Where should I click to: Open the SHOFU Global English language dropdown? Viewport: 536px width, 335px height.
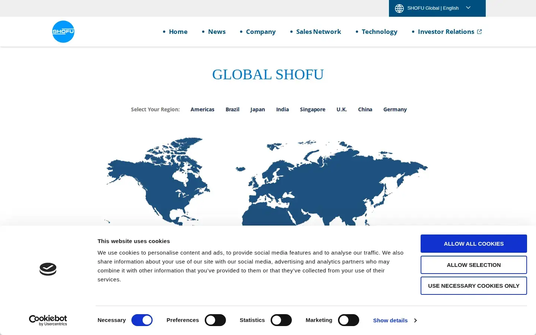point(437,8)
